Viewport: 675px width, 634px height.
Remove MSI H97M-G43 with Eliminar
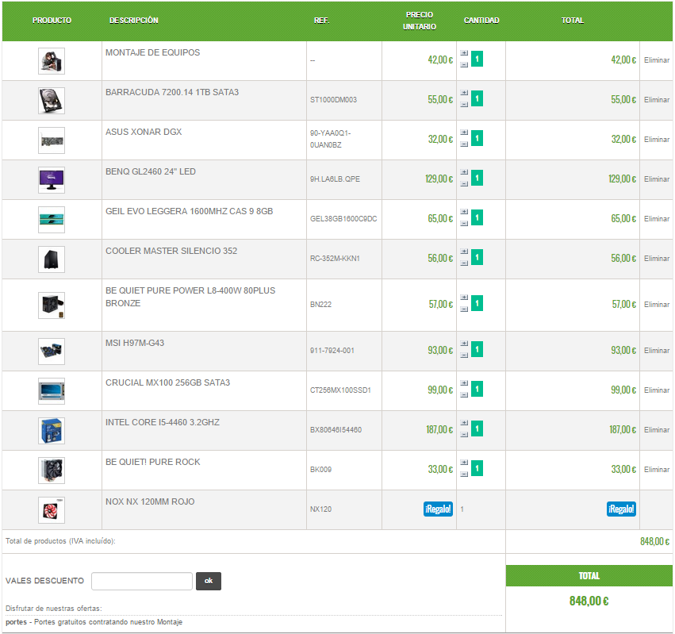(x=657, y=351)
